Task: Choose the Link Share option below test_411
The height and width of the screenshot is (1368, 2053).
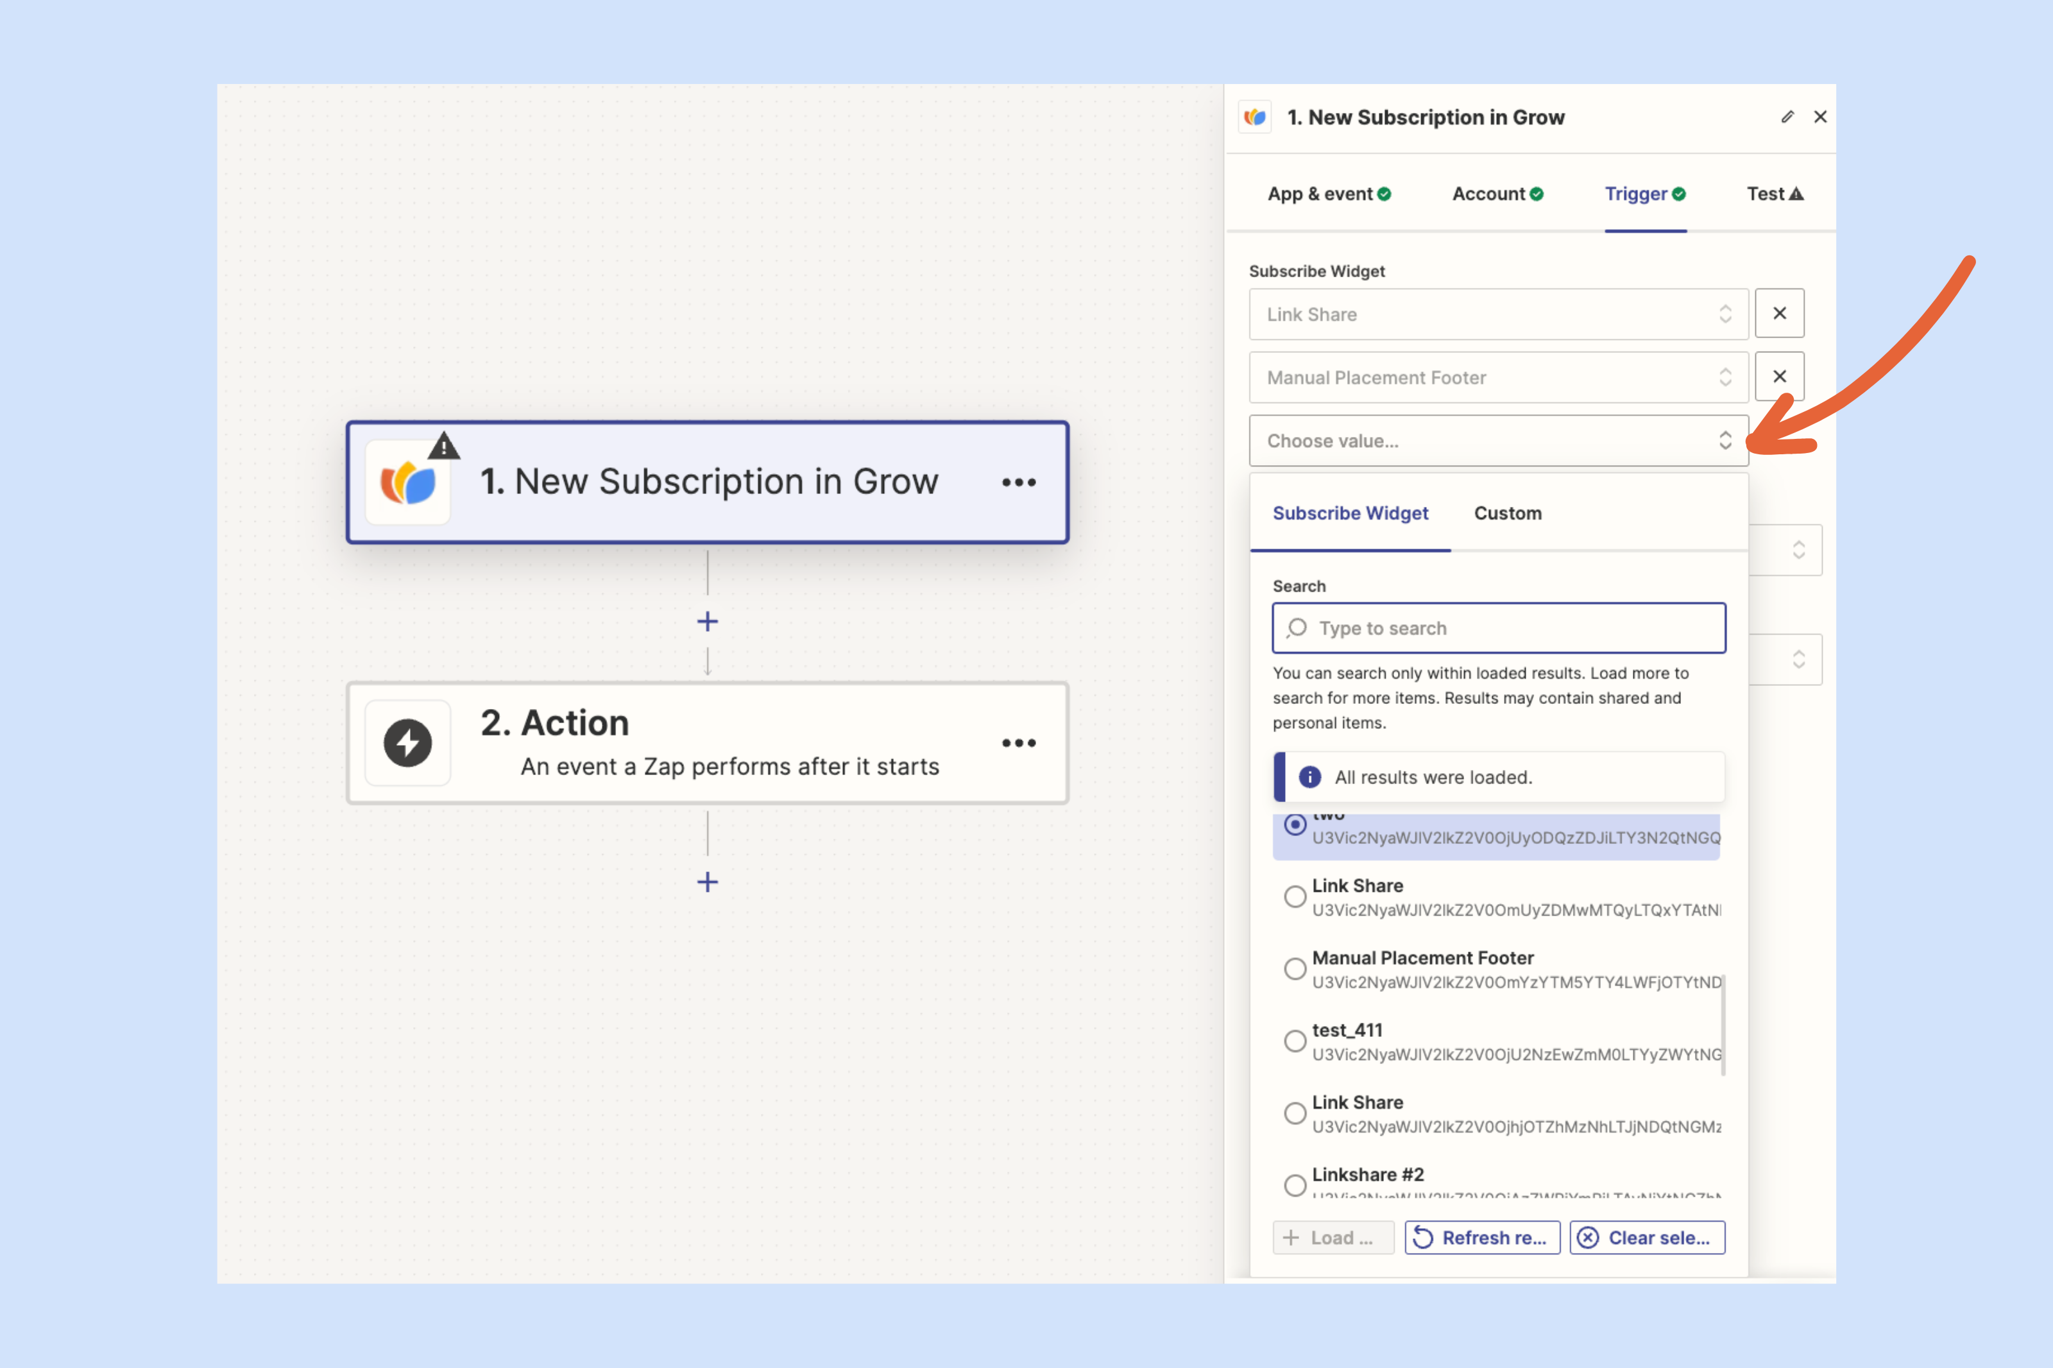Action: click(x=1295, y=1114)
